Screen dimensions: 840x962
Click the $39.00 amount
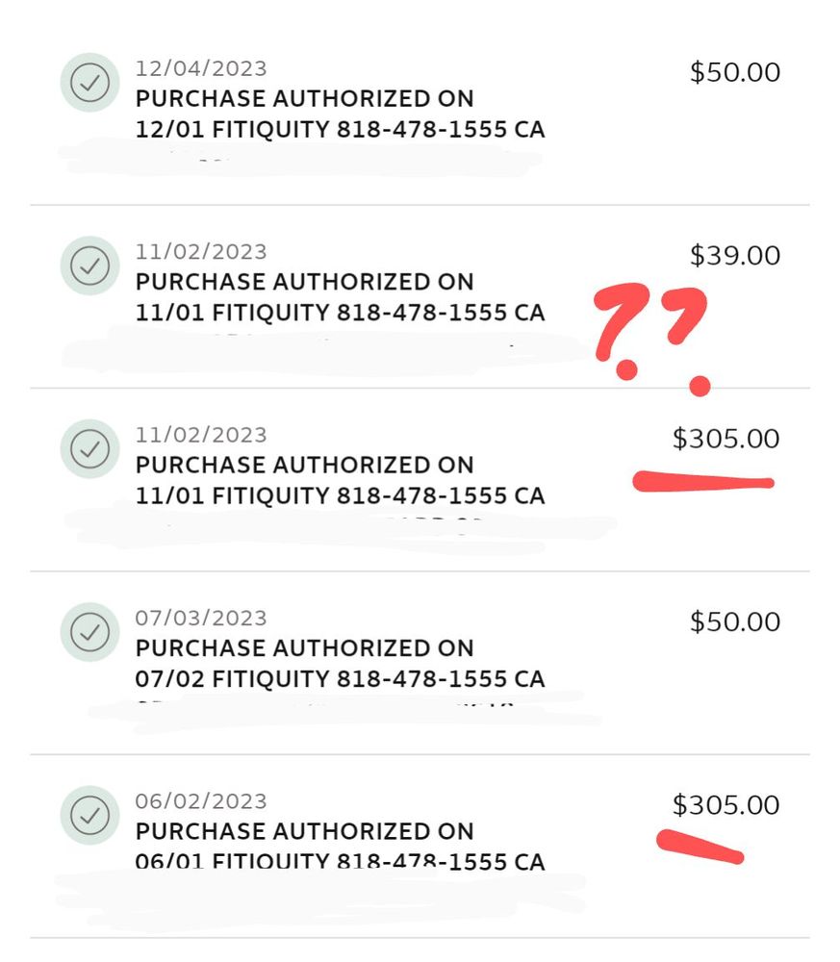pos(735,256)
